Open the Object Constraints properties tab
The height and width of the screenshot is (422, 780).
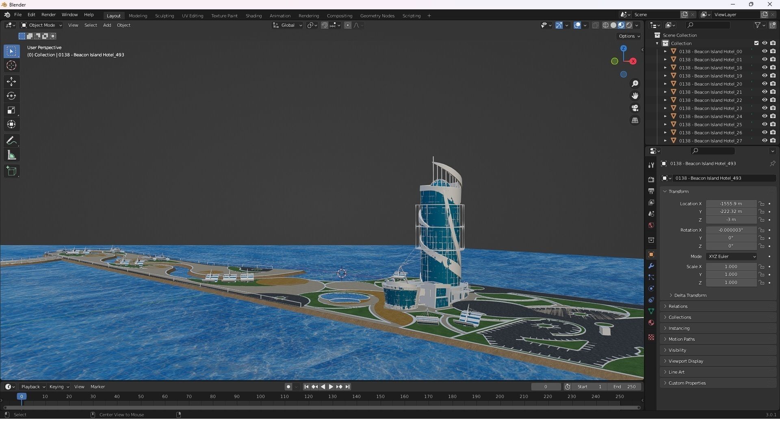(x=651, y=300)
